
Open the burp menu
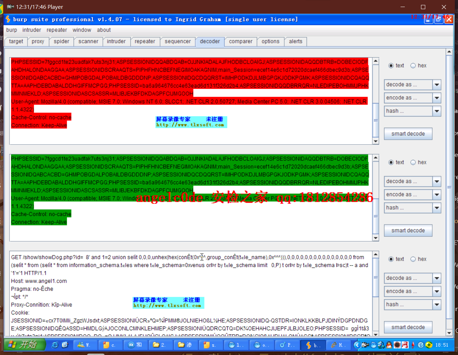point(12,30)
